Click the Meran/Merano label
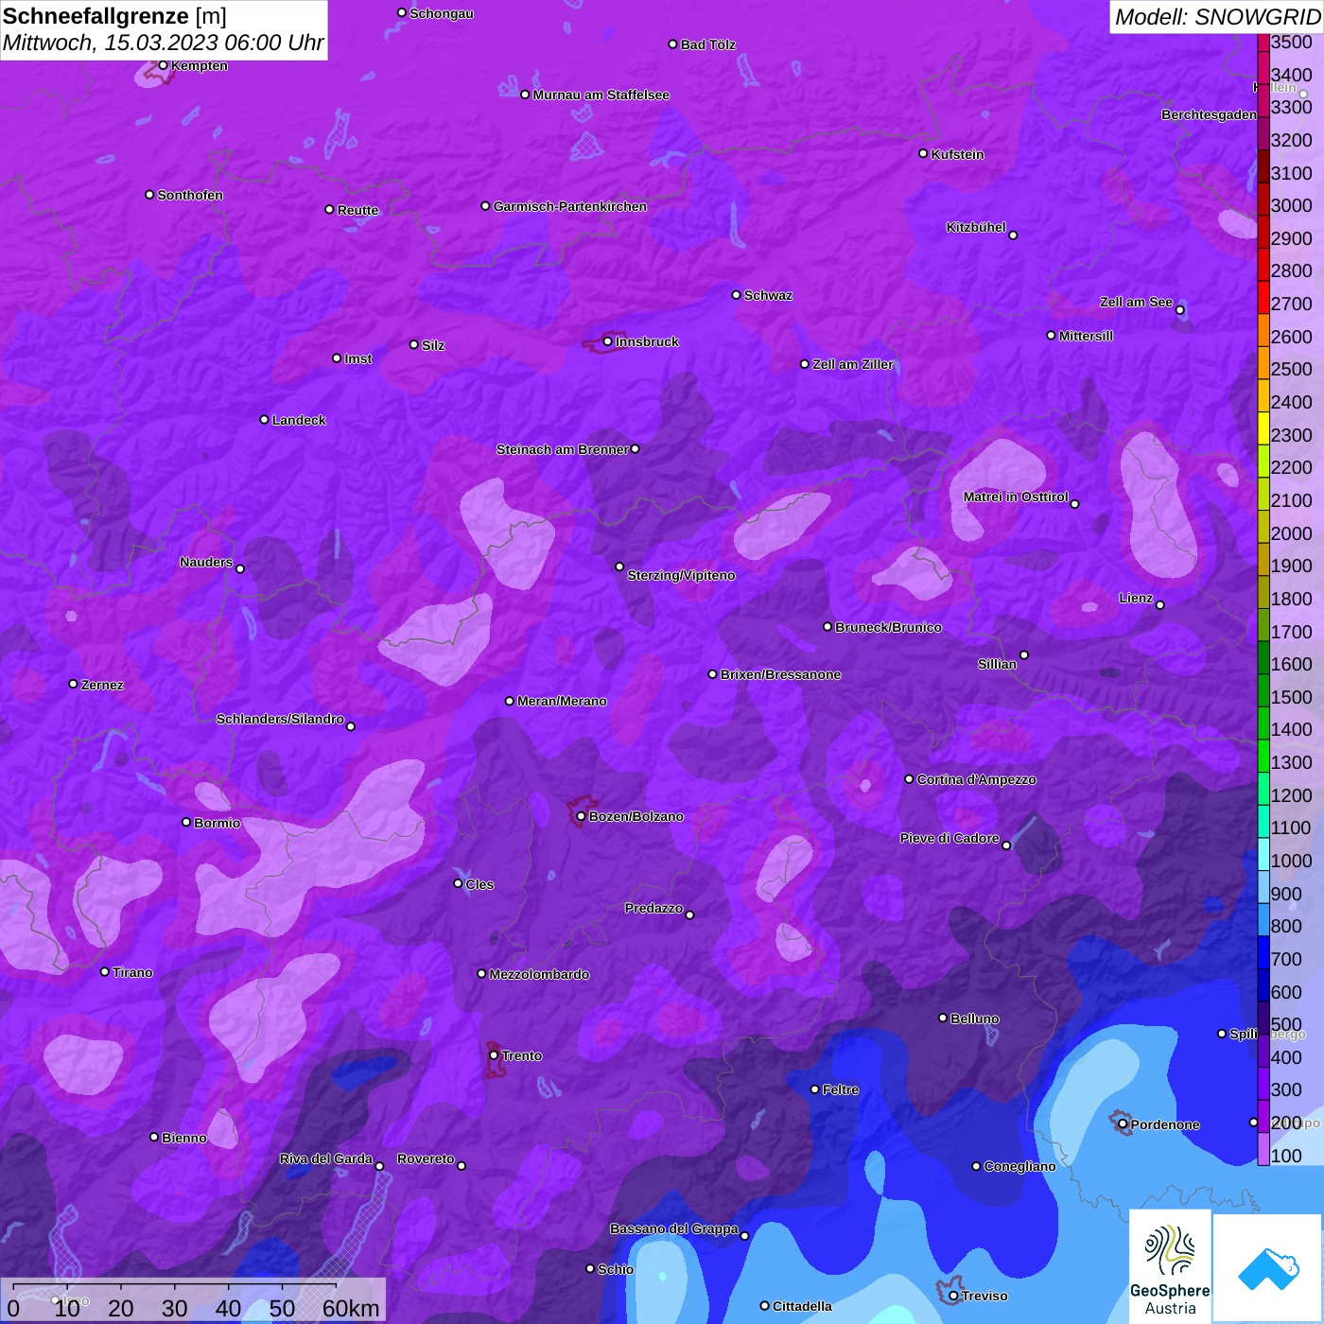This screenshot has width=1324, height=1324. pos(562,701)
